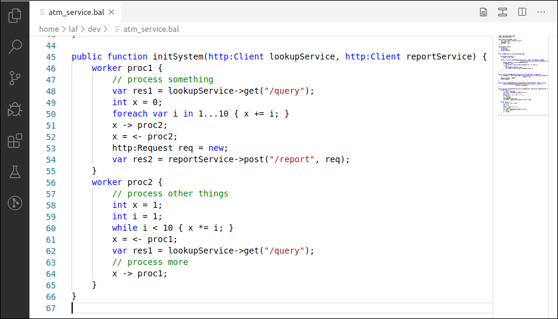Click the 'while' keyword on line 60
The image size is (558, 319).
125,228
